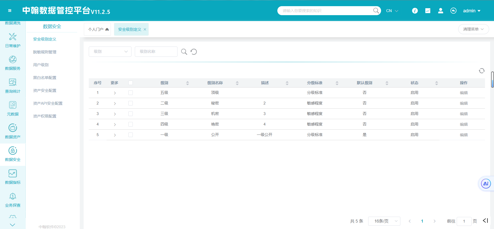
Task: Open 黑白名单配置 menu item
Action: (x=45, y=78)
